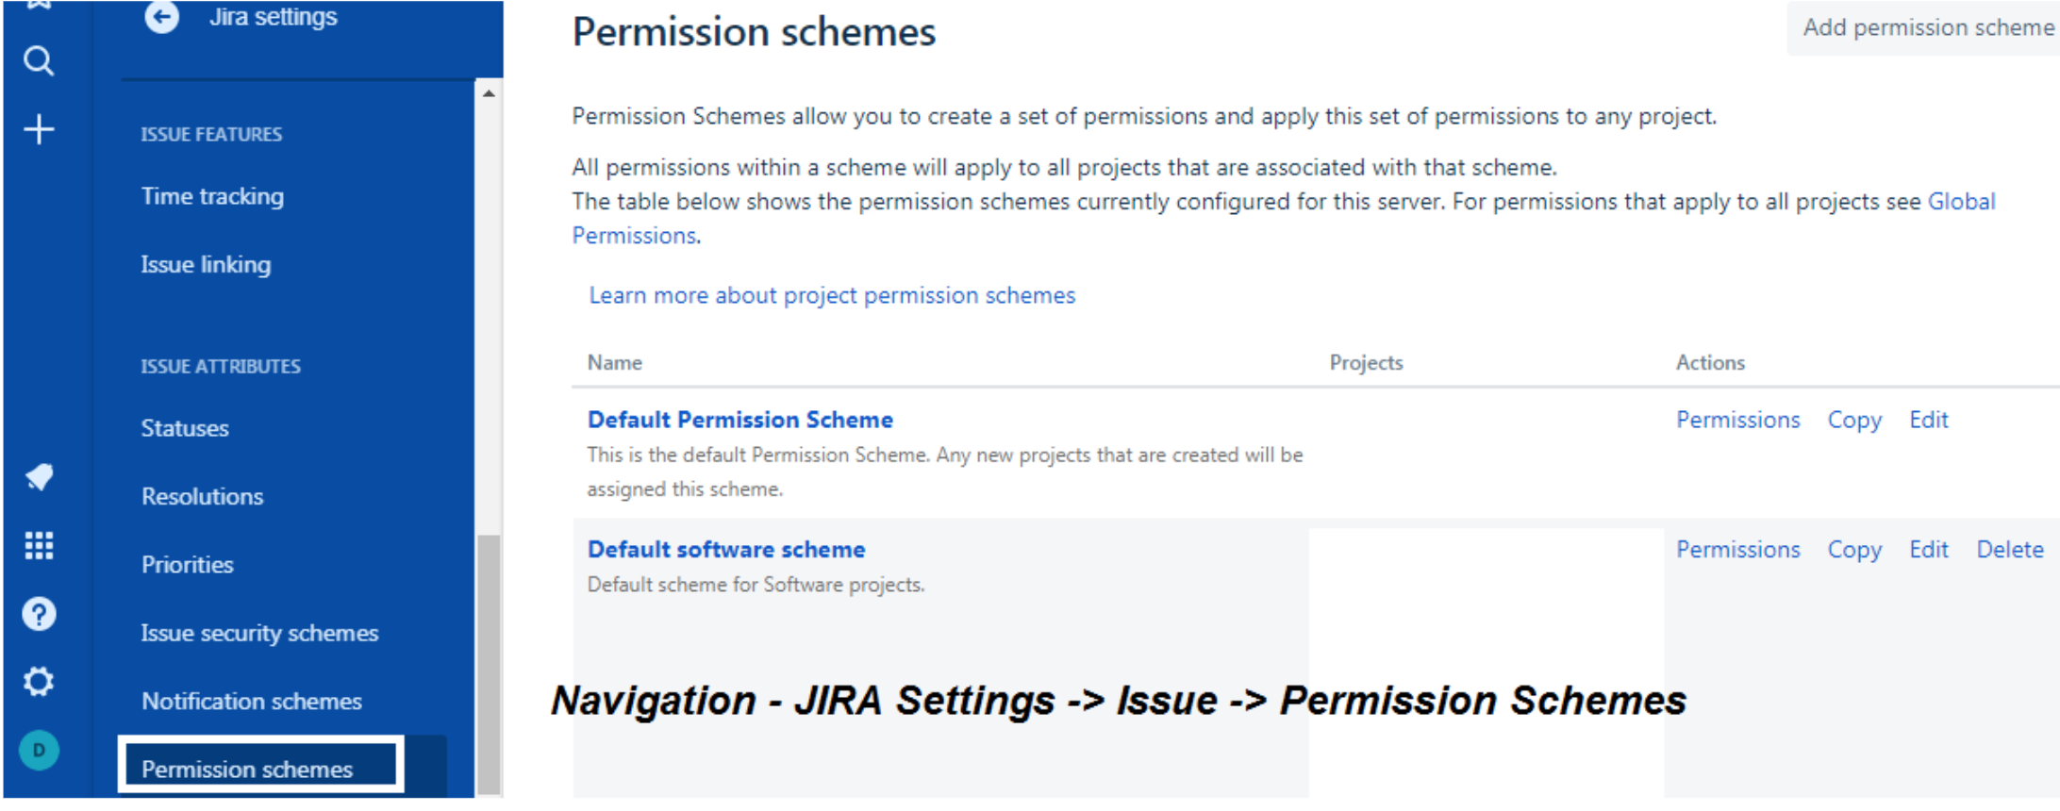The height and width of the screenshot is (811, 2060).
Task: Click the back arrow beside Jira settings
Action: 161,16
